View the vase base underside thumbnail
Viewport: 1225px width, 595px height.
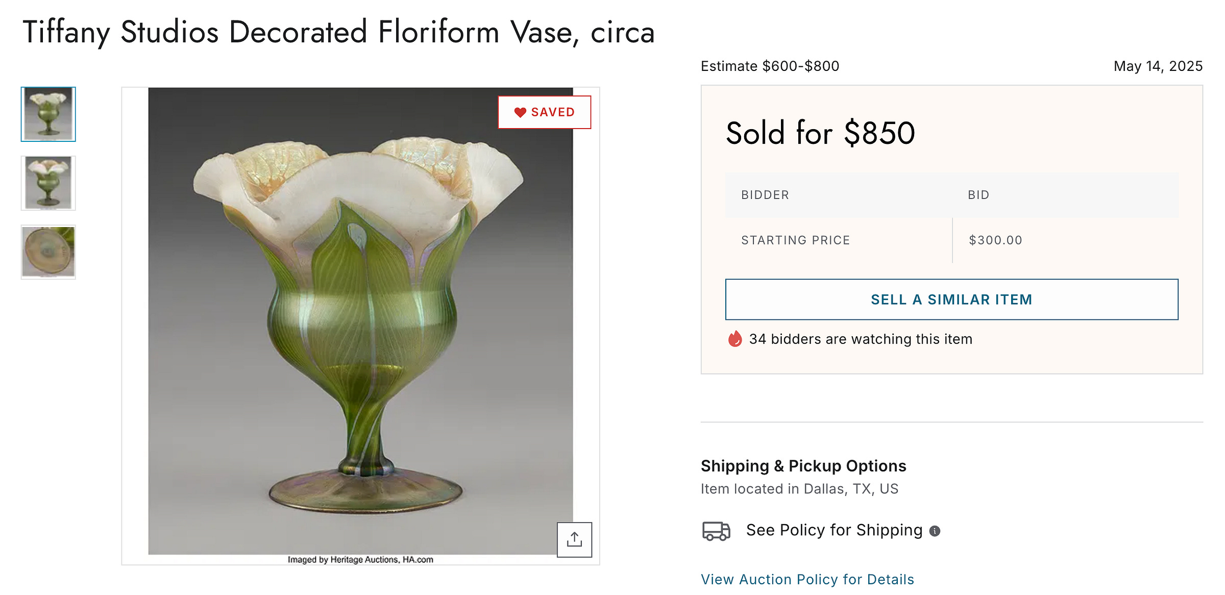[x=48, y=252]
